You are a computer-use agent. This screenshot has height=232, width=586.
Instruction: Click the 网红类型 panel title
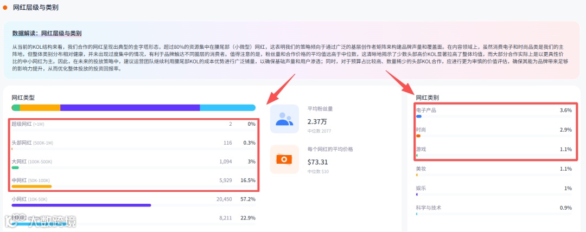click(23, 98)
